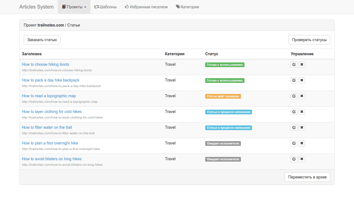Click the Статья ждёт проверки status badge
Viewport: 354px width, 221px height.
[223, 96]
